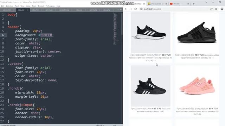Click the CSS syntax indicator in status bar
The height and width of the screenshot is (126, 225).
pyautogui.click(x=114, y=125)
